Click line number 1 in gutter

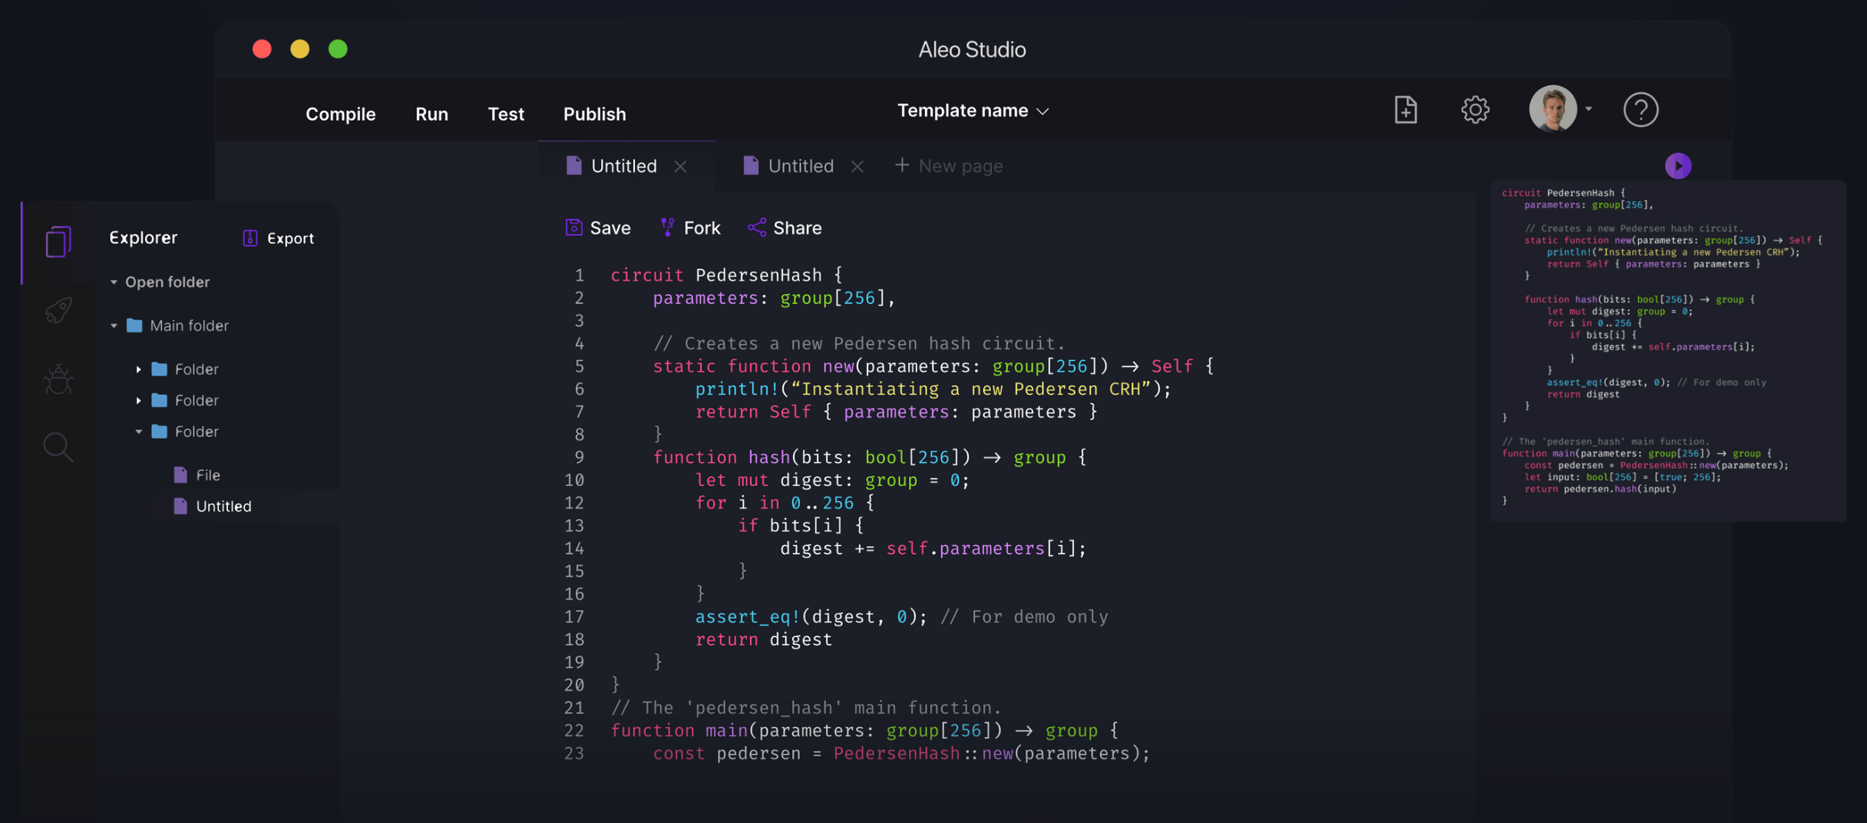click(x=579, y=275)
